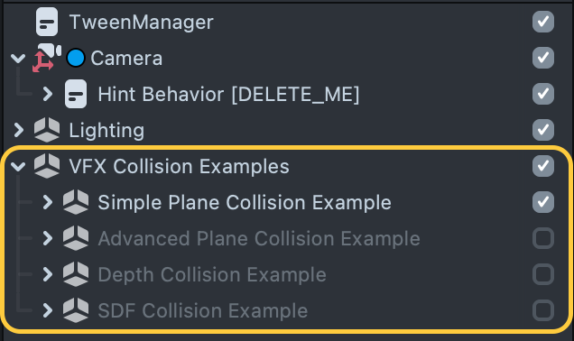Expand the Hint Behavior [DELETE_ME] item
The width and height of the screenshot is (574, 341).
tap(47, 94)
